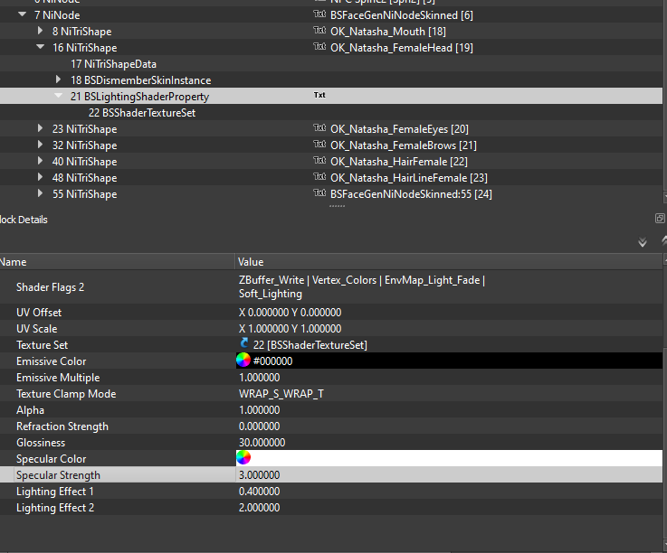Click Txt icon on BSLightingShaderProperty row
This screenshot has width=667, height=553.
click(319, 95)
